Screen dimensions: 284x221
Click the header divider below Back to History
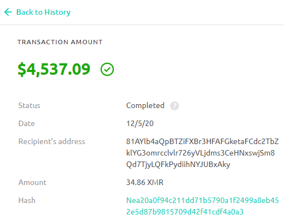point(142,25)
